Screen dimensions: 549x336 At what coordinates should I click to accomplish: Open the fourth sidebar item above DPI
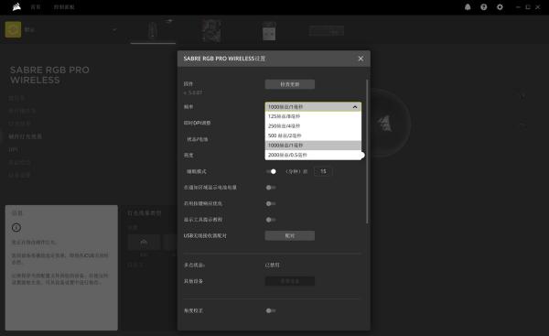(26, 136)
